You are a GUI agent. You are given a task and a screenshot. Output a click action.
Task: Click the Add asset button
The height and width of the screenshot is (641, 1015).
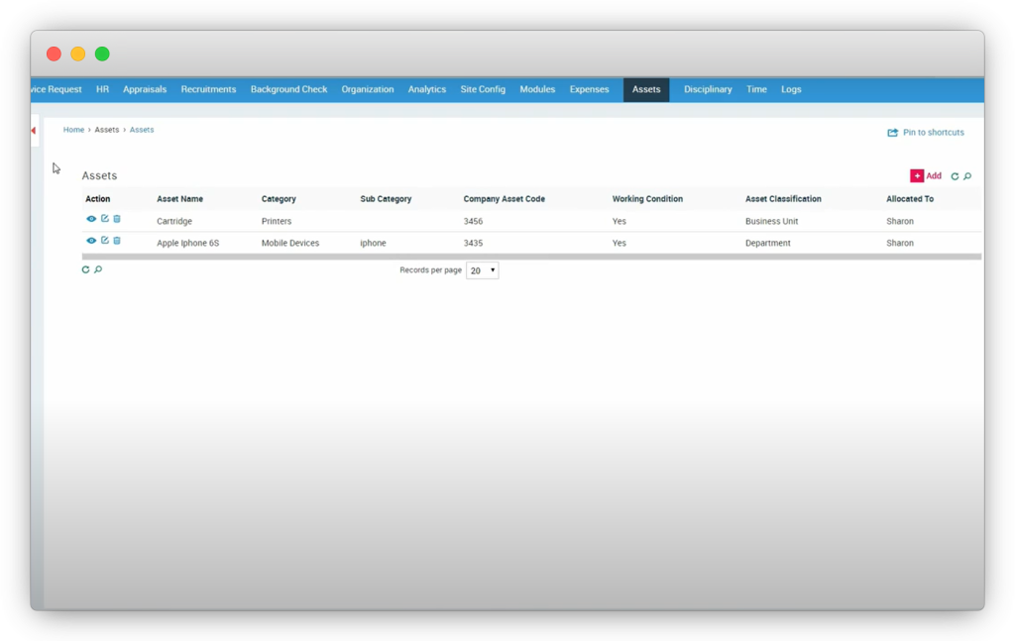(926, 175)
